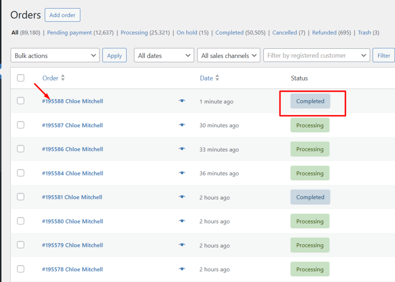Image resolution: width=395 pixels, height=282 pixels.
Task: Preview order #195587 with the eye icon
Action: [x=182, y=125]
